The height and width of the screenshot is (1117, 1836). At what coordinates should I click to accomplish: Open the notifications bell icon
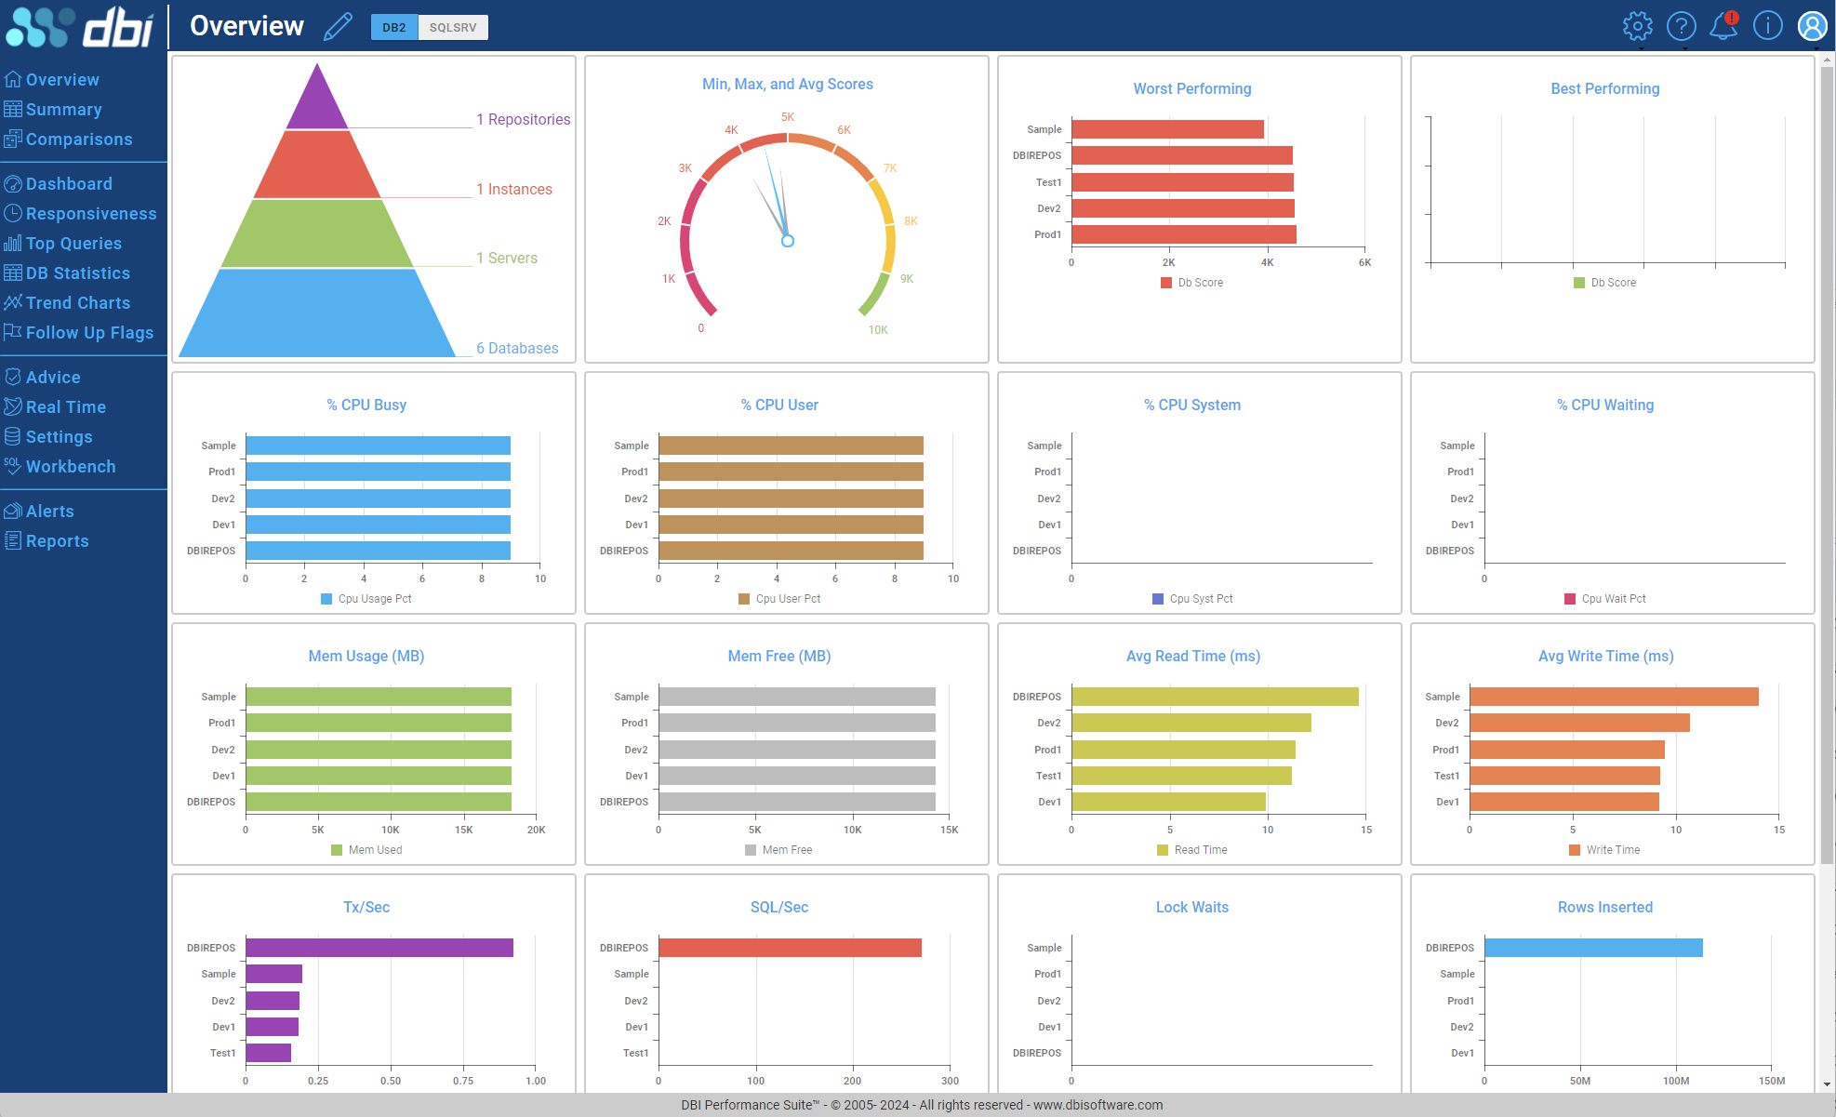pyautogui.click(x=1723, y=26)
